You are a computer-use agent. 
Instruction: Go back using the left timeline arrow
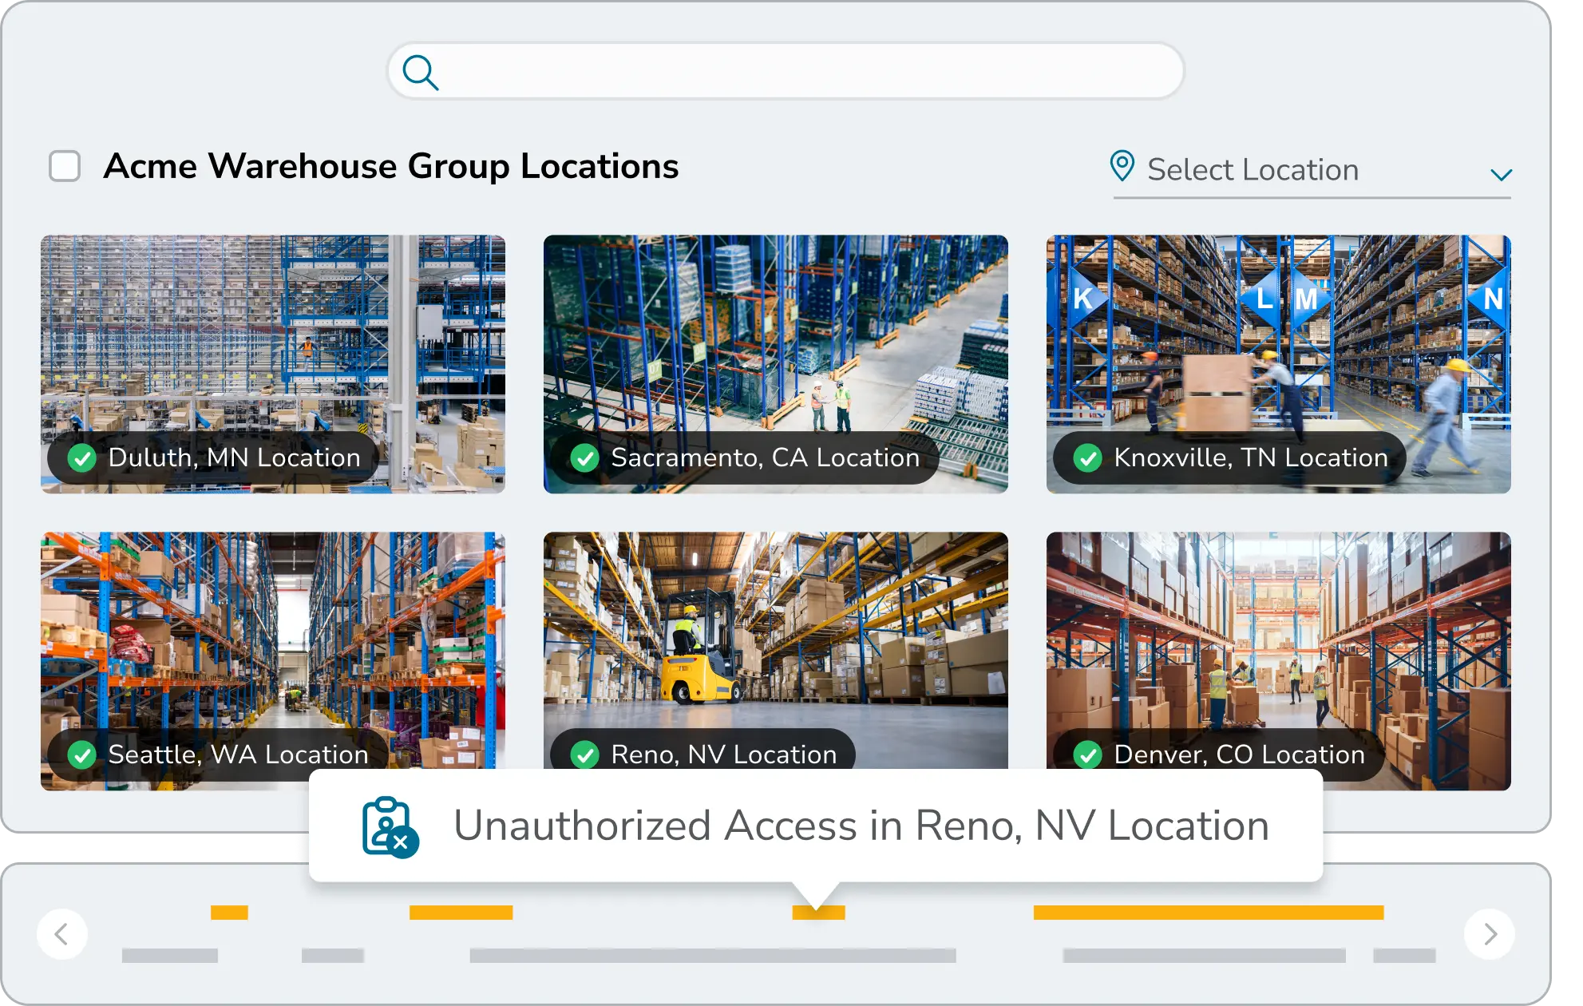[63, 933]
